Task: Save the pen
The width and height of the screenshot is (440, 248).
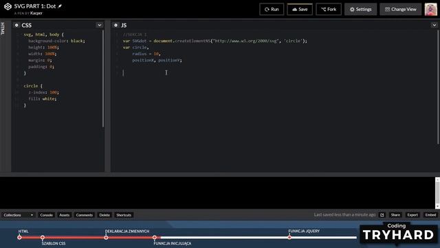Action: coord(300,9)
